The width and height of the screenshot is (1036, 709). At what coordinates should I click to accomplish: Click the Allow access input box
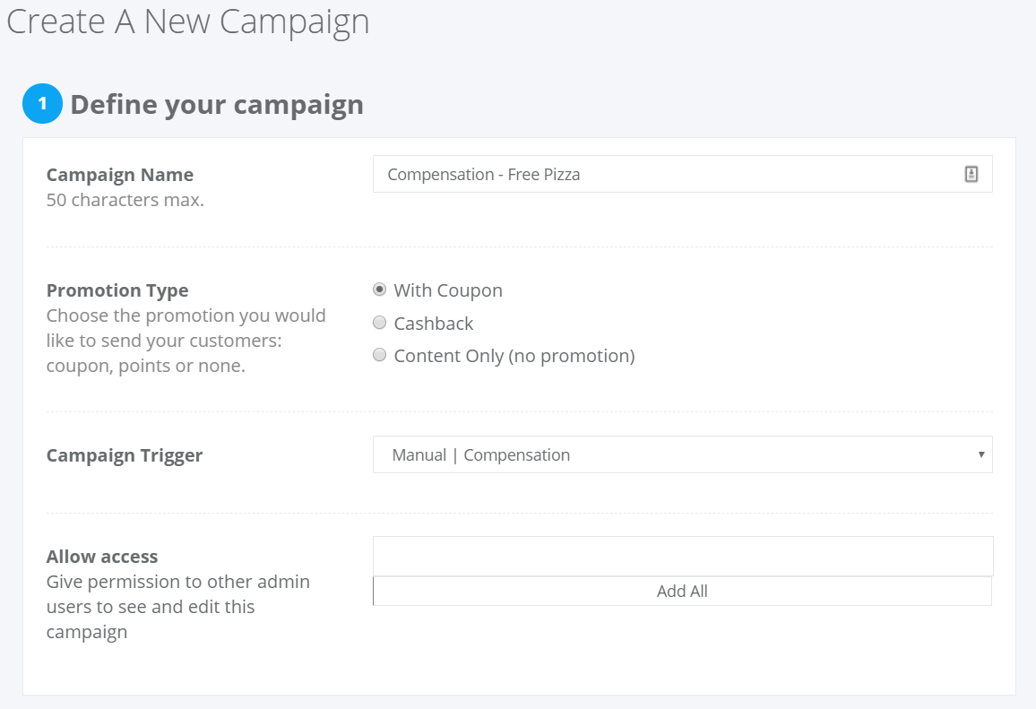[683, 557]
